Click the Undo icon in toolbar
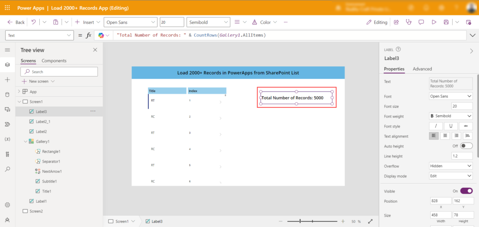 [34, 22]
